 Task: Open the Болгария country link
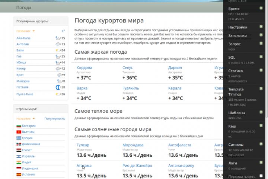click(29, 126)
